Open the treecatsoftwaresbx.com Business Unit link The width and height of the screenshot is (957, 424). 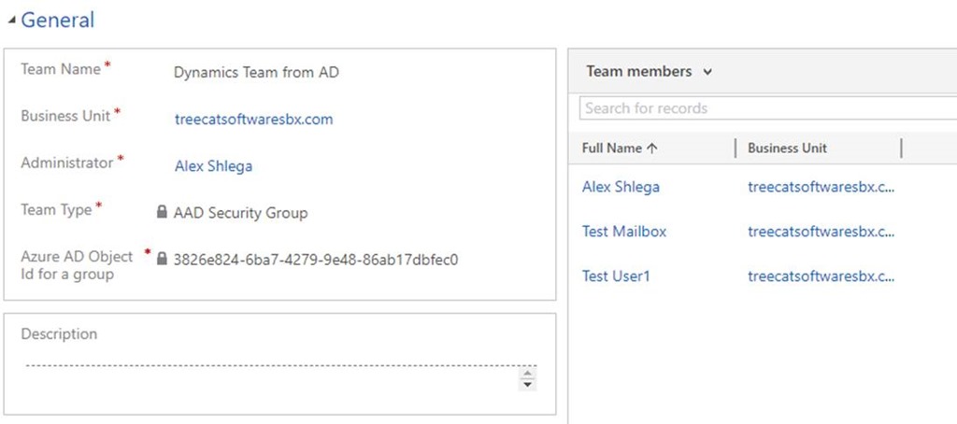(x=254, y=119)
